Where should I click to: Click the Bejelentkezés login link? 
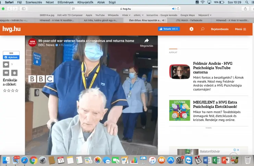[x=220, y=29]
